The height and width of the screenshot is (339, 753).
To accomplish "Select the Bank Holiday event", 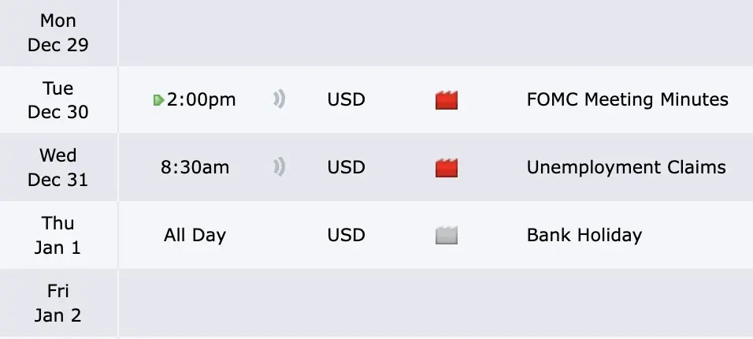I will pyautogui.click(x=584, y=235).
